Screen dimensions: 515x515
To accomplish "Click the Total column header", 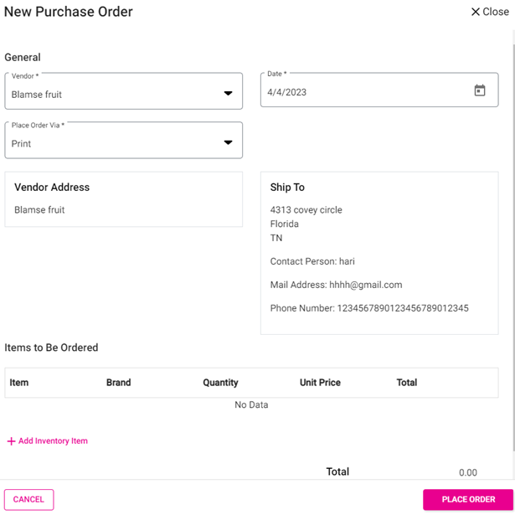I will coord(407,383).
